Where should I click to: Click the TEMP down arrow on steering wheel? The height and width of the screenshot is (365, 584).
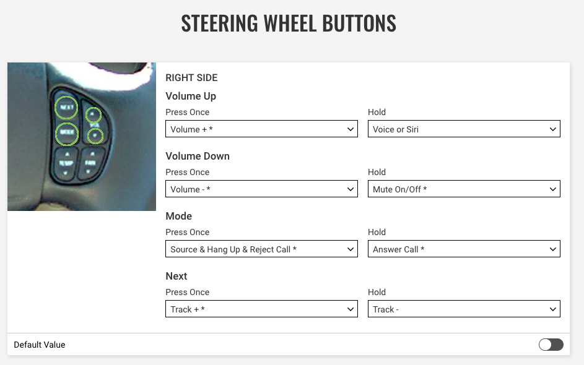(66, 172)
